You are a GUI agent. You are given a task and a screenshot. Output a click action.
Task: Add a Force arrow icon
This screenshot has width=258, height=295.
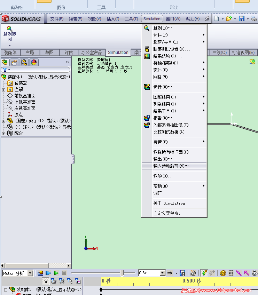pos(247,273)
